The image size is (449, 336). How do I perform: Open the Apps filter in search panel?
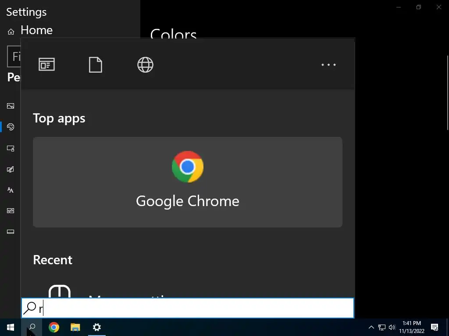point(46,64)
